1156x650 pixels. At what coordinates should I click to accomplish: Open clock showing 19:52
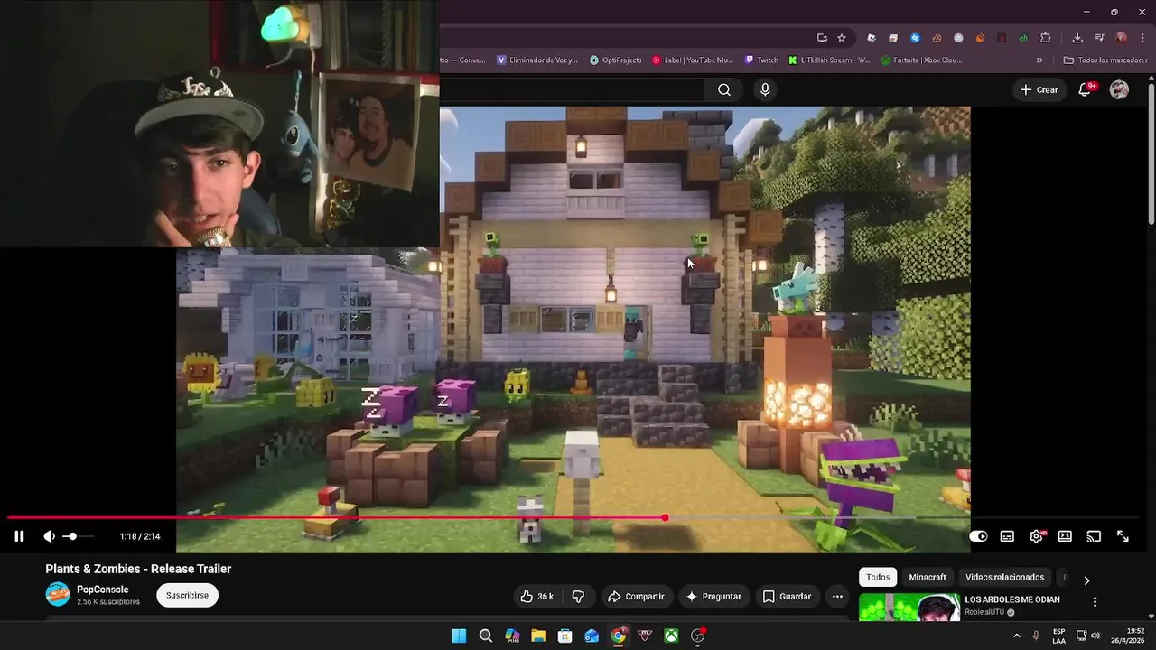point(1126,636)
